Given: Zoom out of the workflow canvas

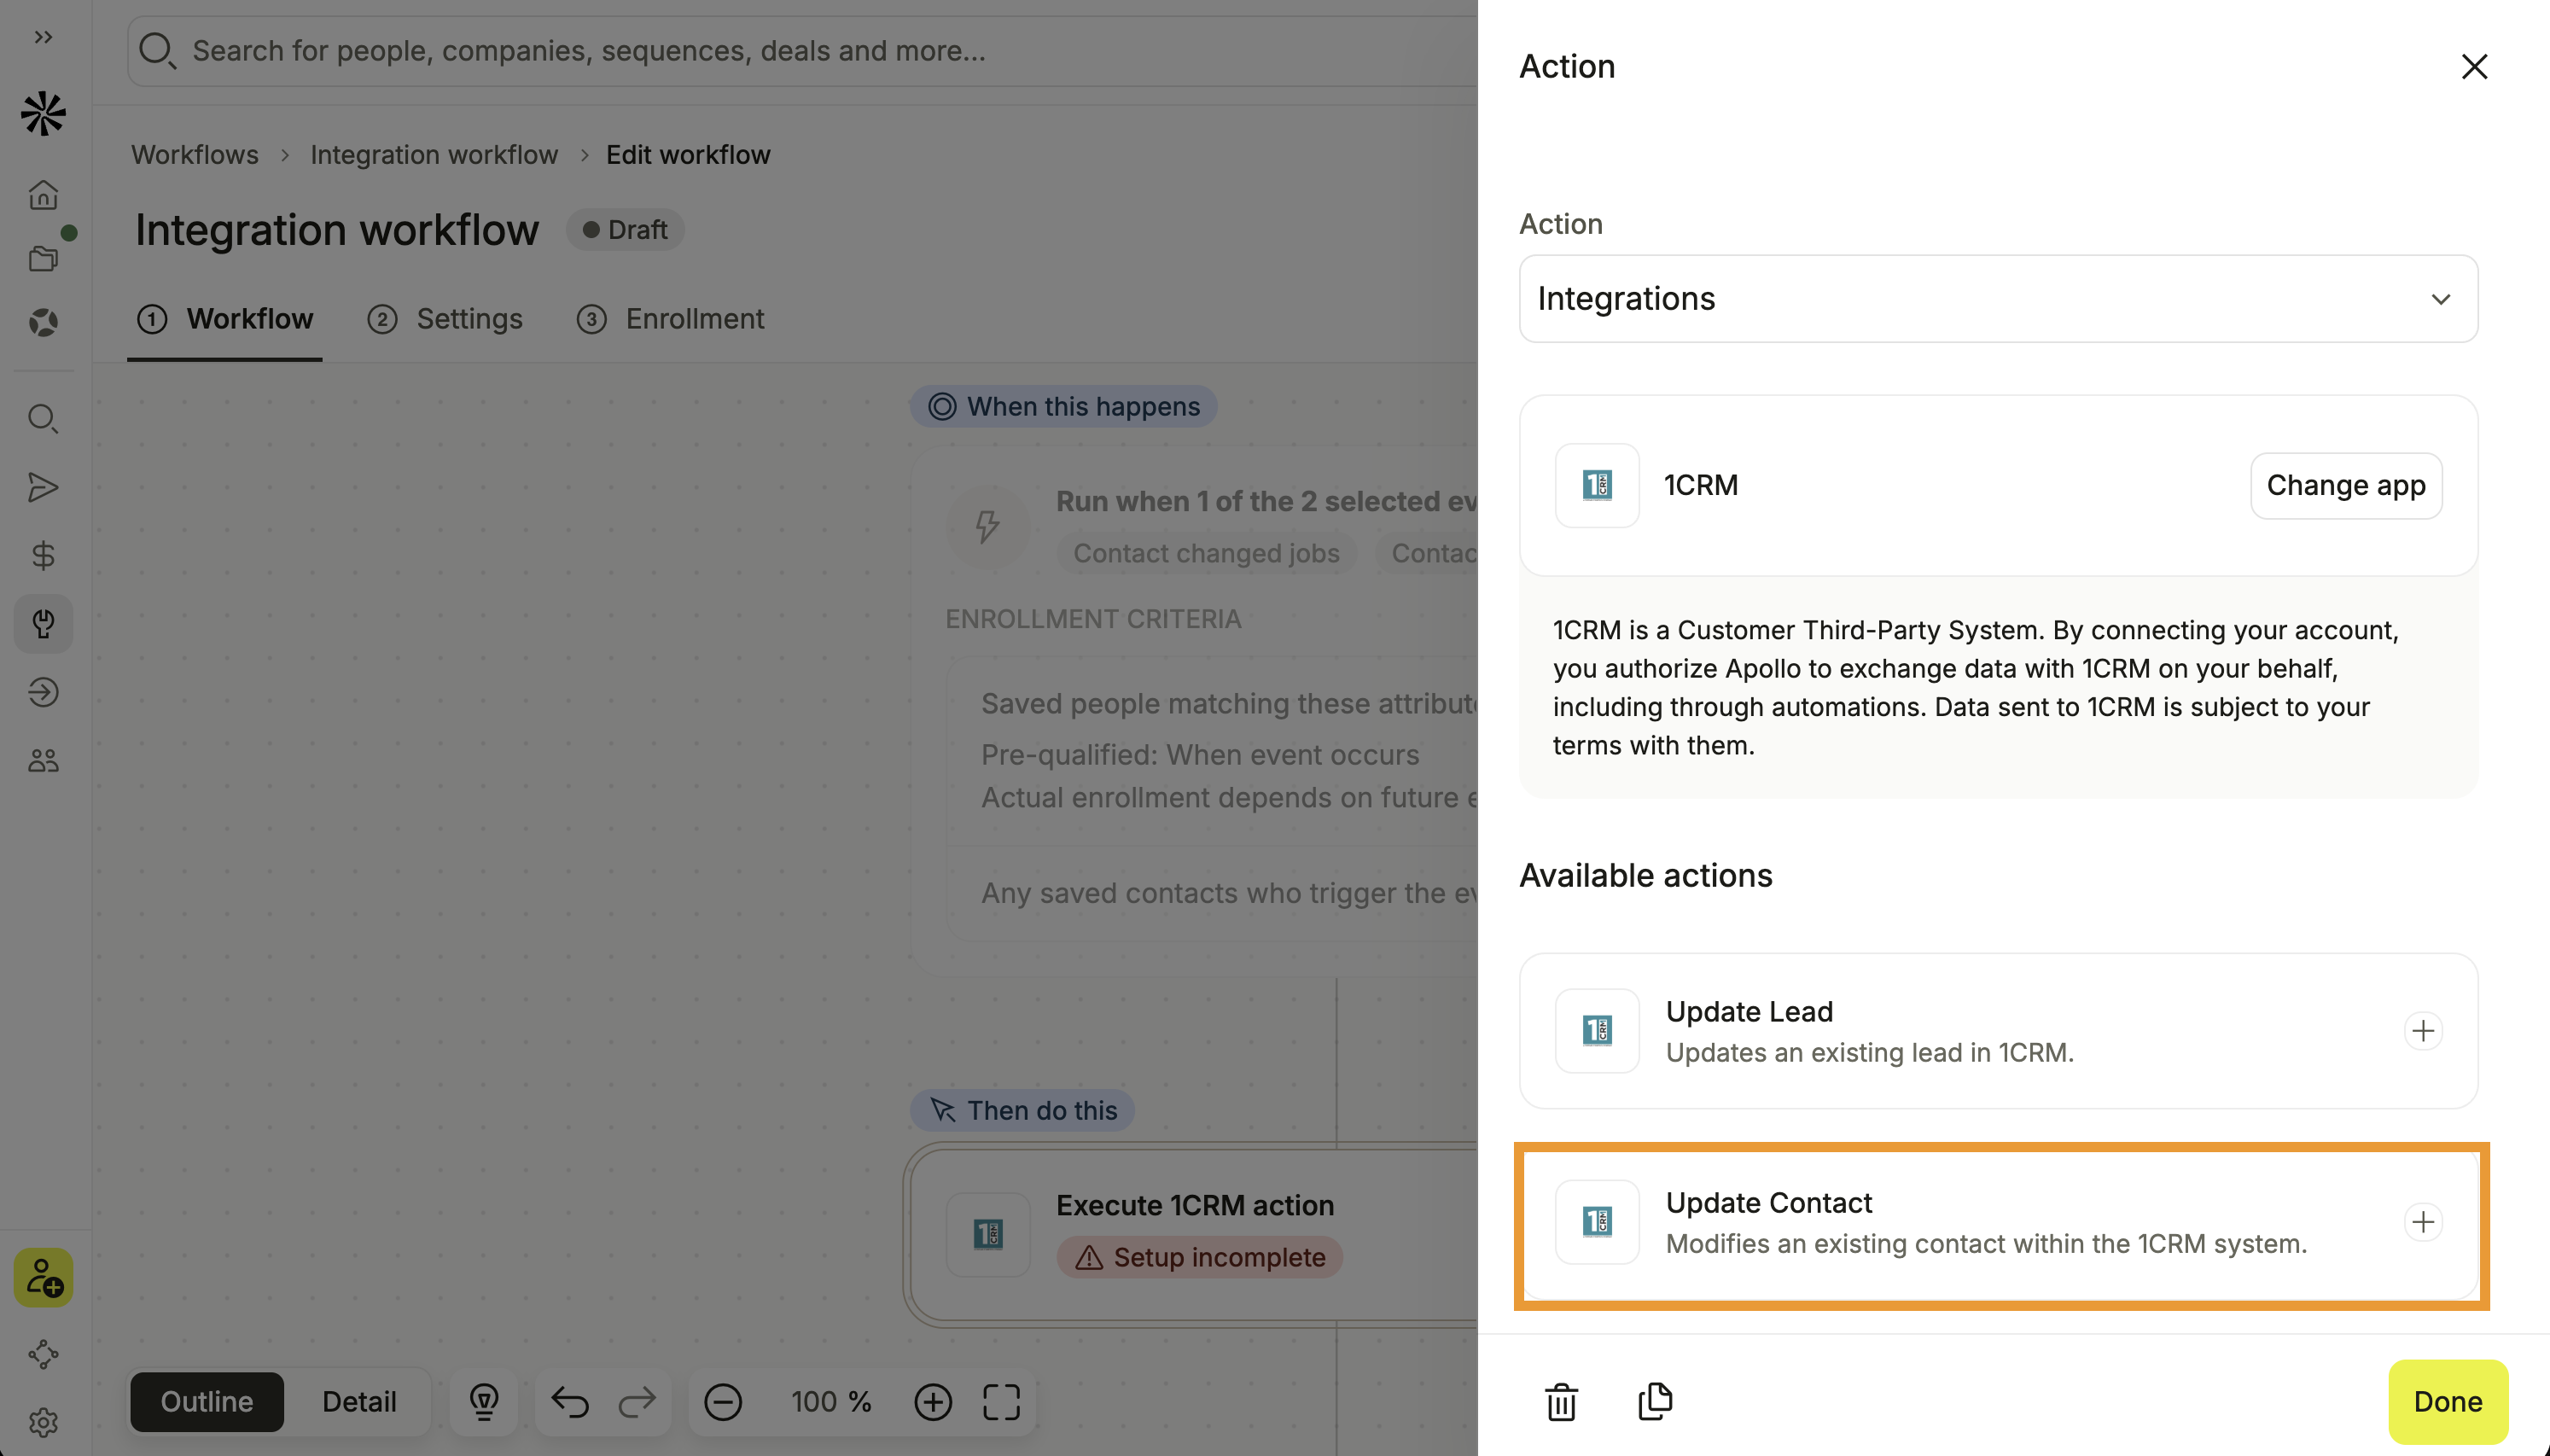Looking at the screenshot, I should tap(723, 1401).
